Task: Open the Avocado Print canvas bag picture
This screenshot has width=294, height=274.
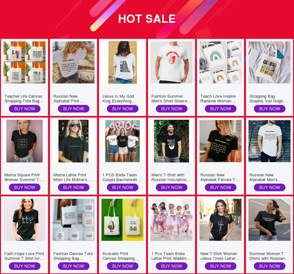Action: [x=122, y=220]
